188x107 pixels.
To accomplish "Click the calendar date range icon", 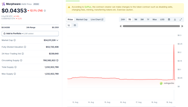I will (x=169, y=20).
